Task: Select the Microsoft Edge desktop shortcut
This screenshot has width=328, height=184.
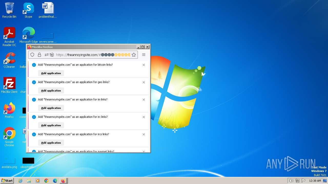Action: coord(28,35)
